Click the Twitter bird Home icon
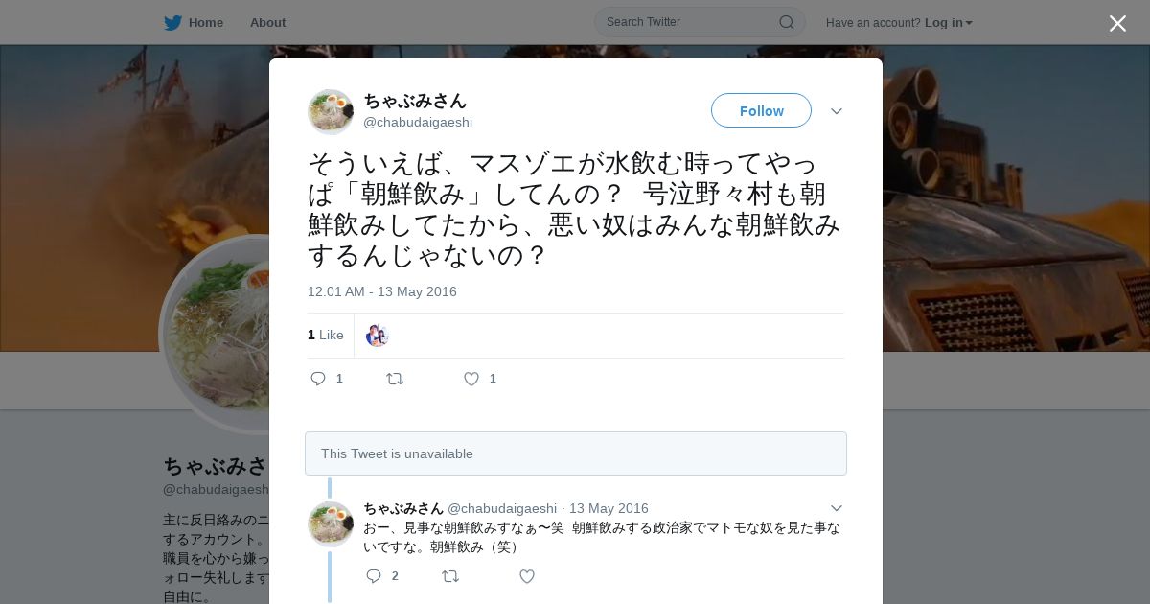 tap(172, 22)
